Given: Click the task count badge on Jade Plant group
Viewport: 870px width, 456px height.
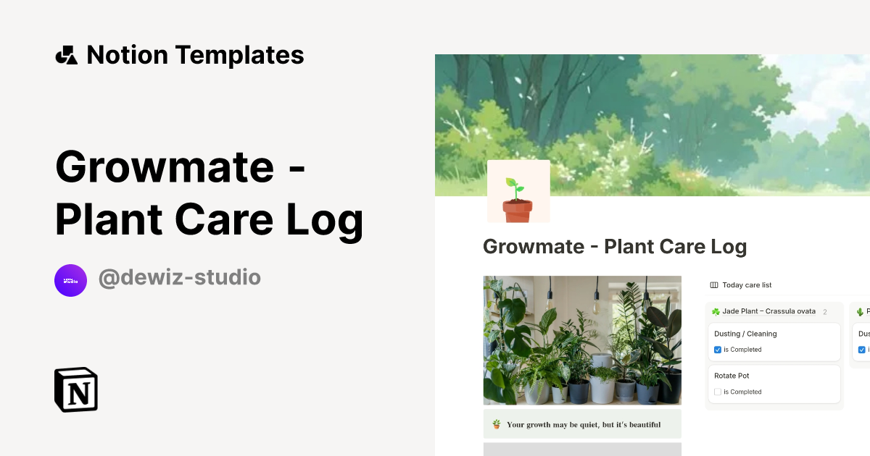Looking at the screenshot, I should point(824,311).
